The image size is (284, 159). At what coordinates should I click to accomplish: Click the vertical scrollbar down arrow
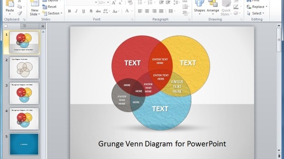point(279,150)
